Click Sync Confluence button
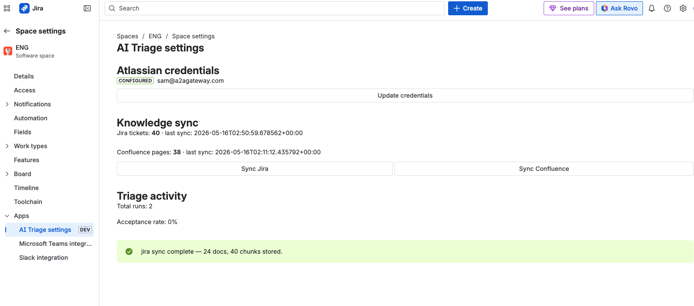The height and width of the screenshot is (306, 694). (544, 169)
